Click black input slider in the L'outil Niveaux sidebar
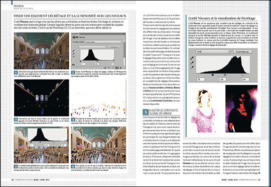The width and height of the screenshot is (271, 187). pos(213,74)
